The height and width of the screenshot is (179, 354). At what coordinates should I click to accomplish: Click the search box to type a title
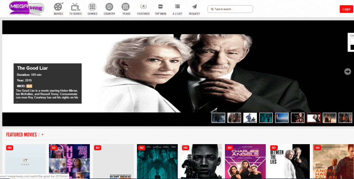click(230, 9)
